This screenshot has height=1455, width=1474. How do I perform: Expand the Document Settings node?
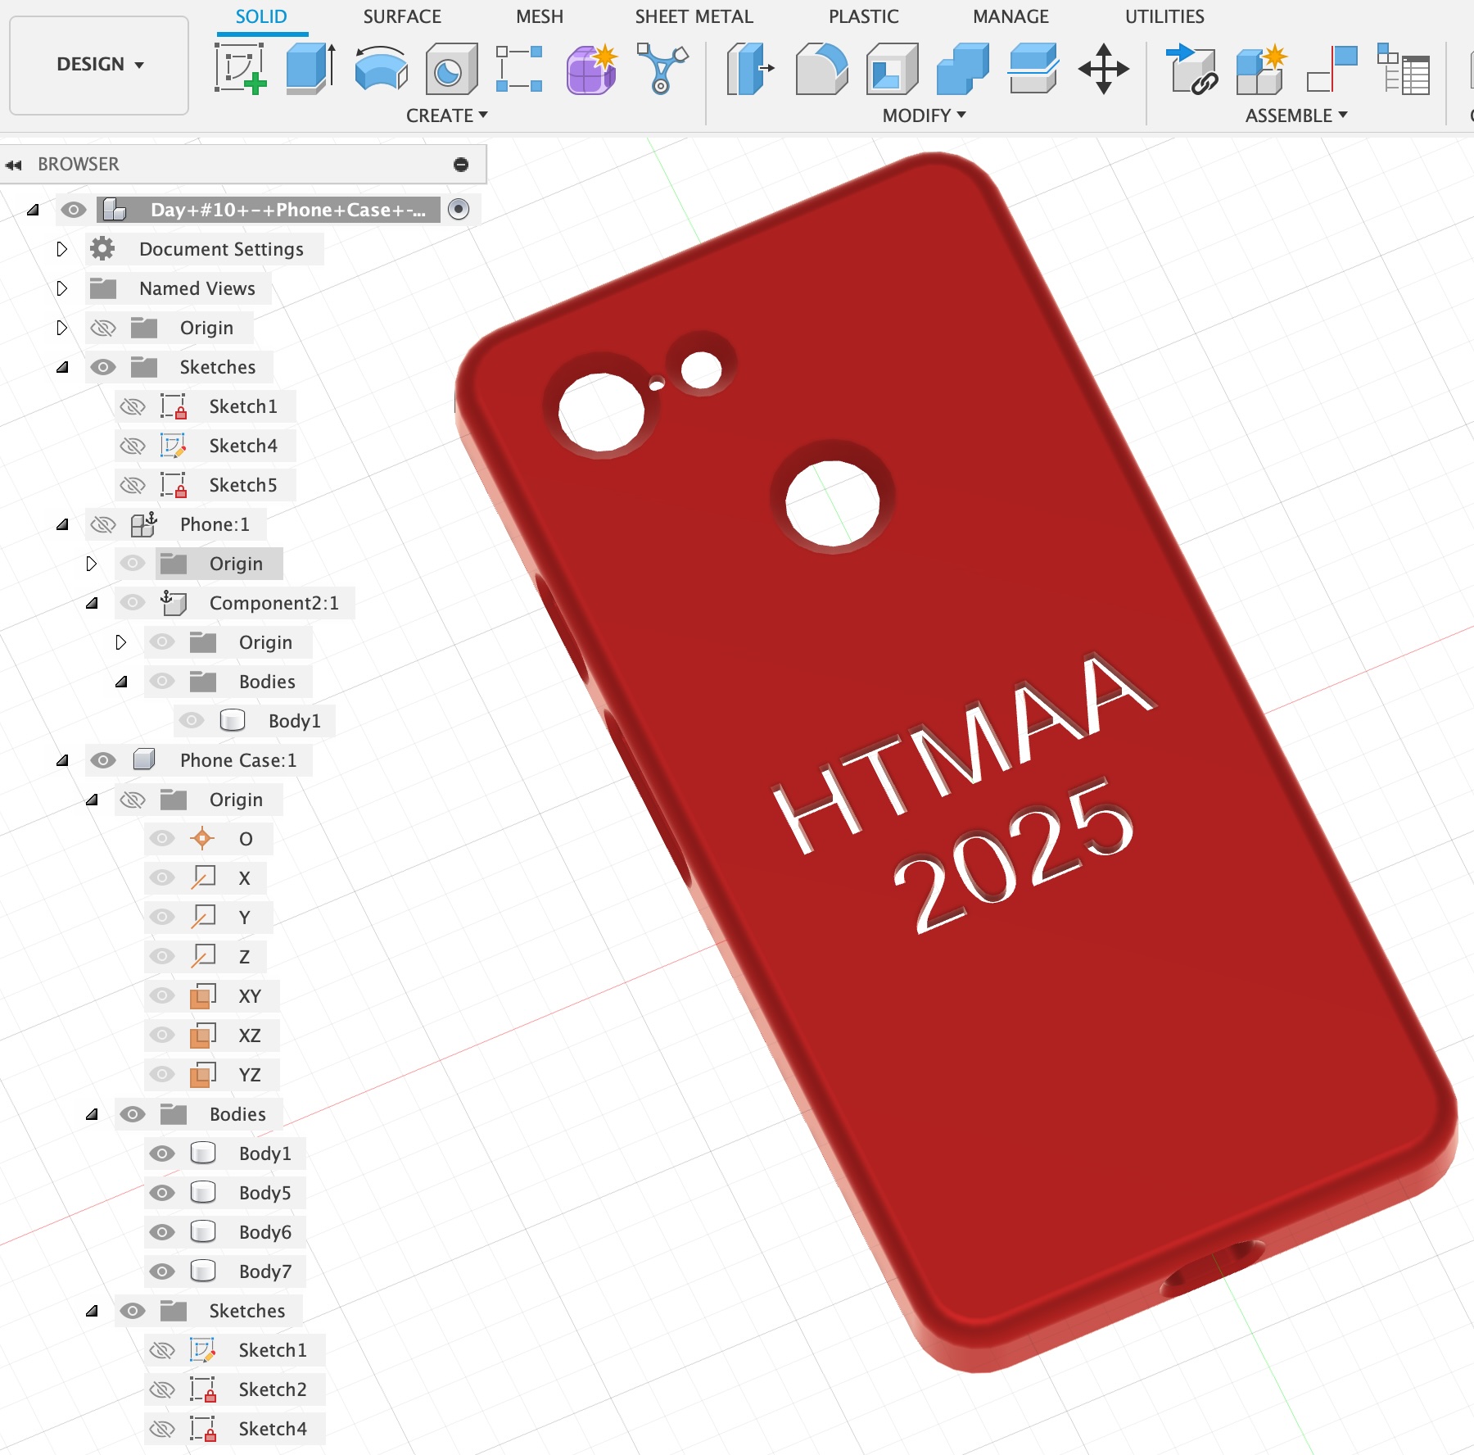click(62, 249)
